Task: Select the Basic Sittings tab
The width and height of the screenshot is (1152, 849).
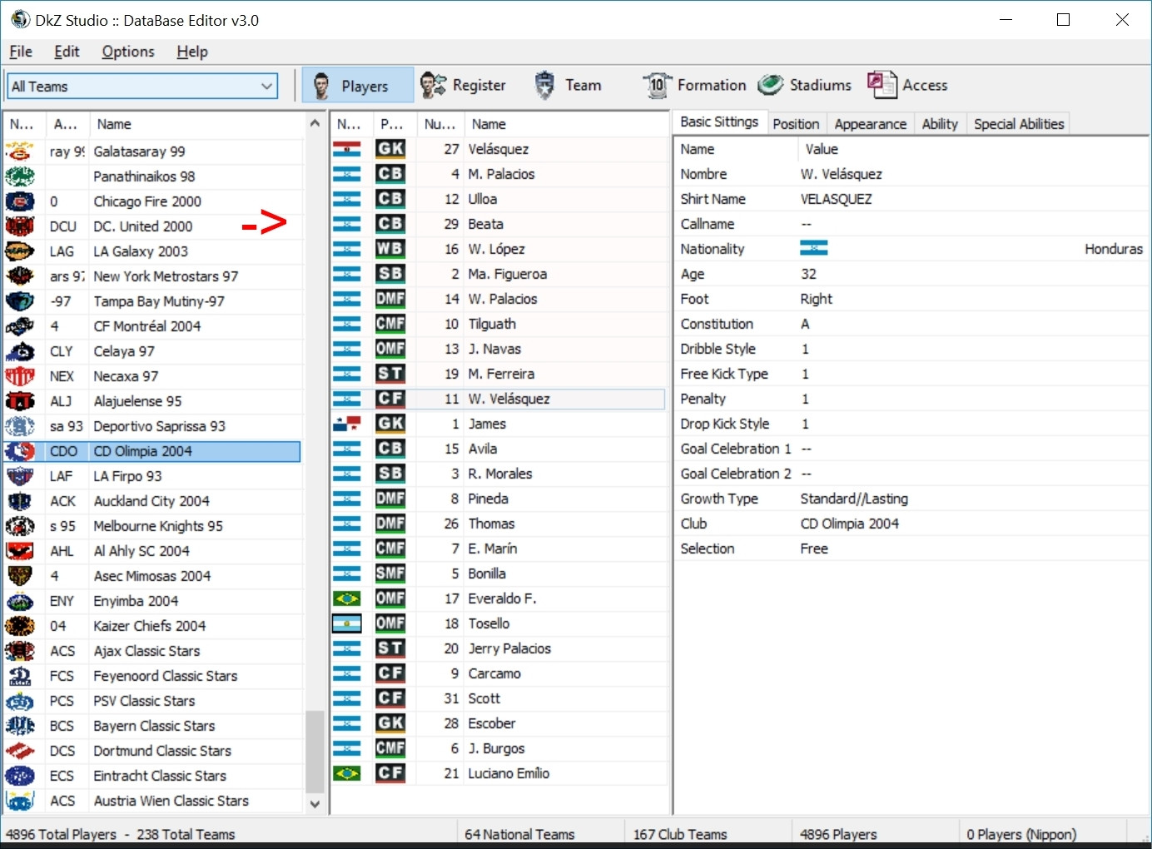Action: tap(719, 122)
